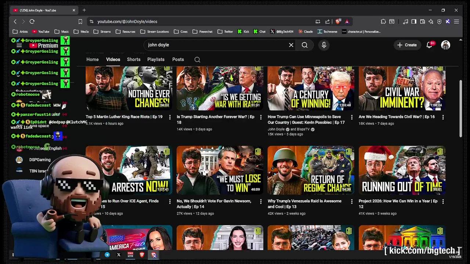The height and width of the screenshot is (264, 470).
Task: Open the extensions puzzle icon
Action: (383, 22)
